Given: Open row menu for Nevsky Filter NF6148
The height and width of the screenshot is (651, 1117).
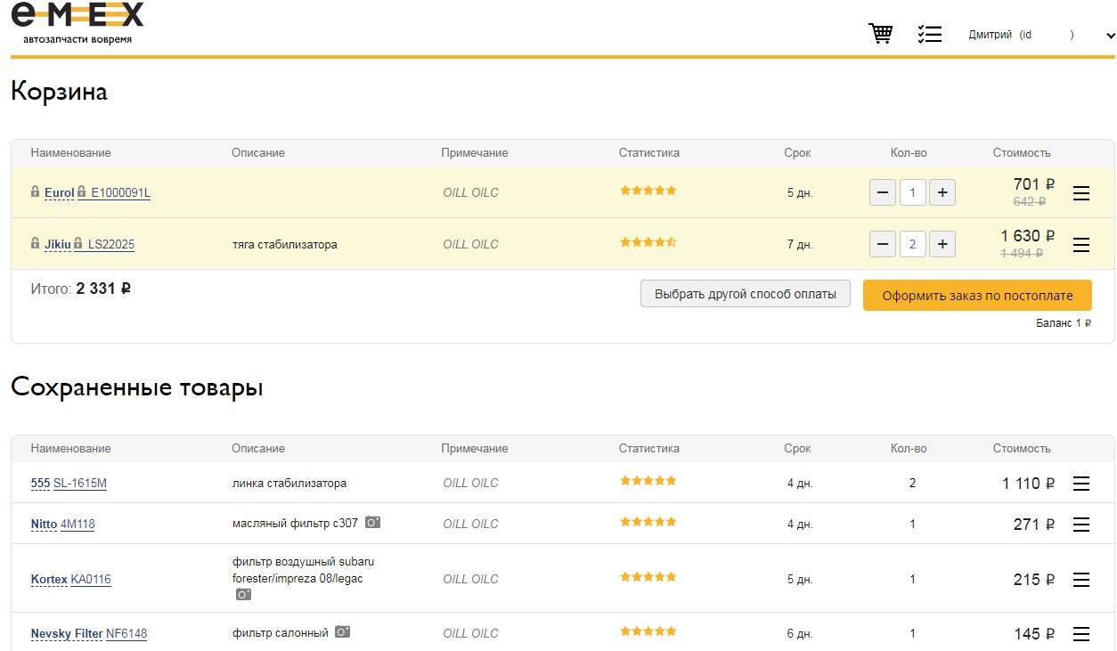Looking at the screenshot, I should (1081, 634).
